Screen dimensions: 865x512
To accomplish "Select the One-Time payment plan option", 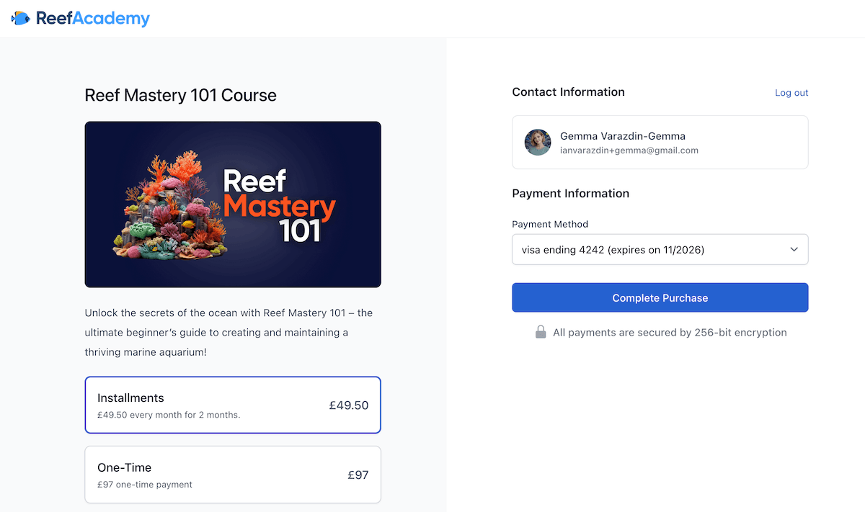I will click(233, 475).
